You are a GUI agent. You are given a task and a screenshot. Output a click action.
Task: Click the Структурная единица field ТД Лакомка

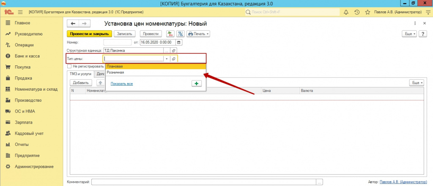[133, 51]
